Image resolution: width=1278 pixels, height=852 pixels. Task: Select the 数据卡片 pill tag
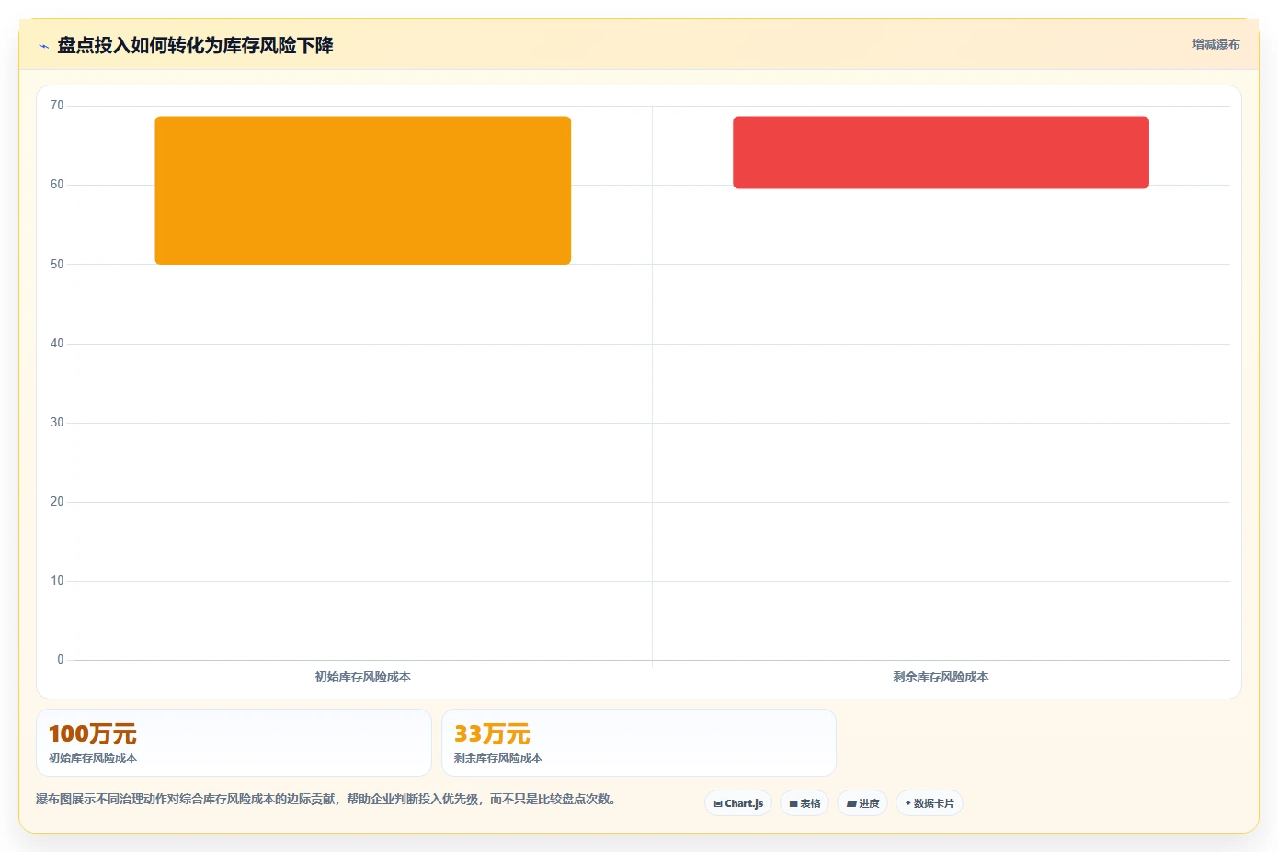(930, 803)
